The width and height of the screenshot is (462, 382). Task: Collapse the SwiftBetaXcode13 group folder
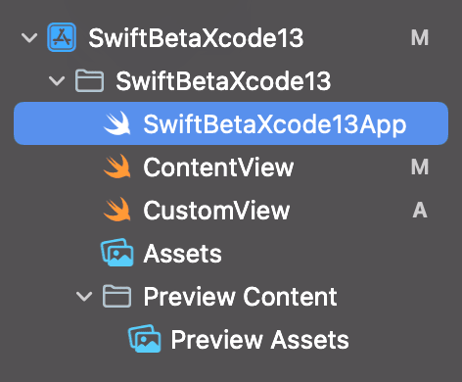(x=57, y=80)
